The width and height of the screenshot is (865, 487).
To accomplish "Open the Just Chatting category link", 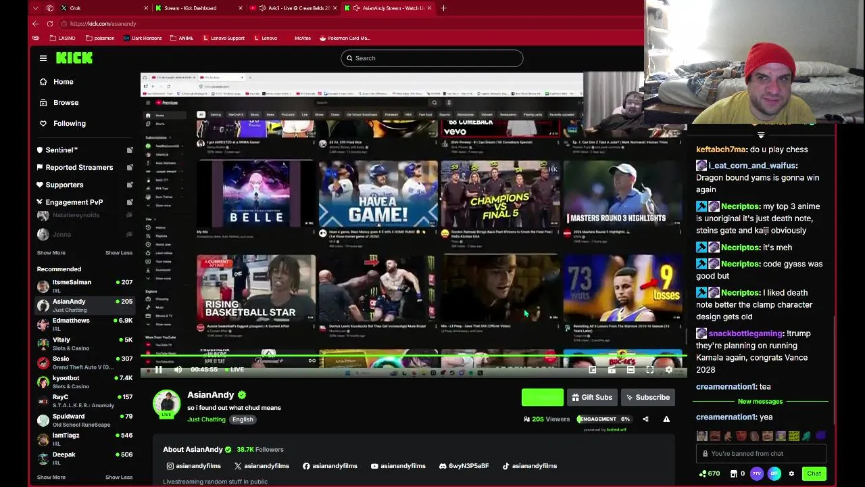I will coord(206,419).
